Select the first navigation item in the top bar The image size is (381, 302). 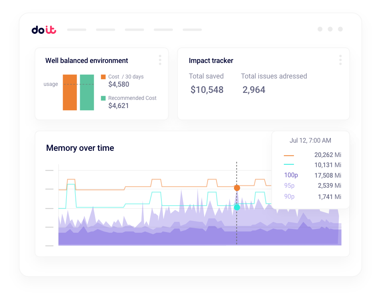[x=76, y=29]
